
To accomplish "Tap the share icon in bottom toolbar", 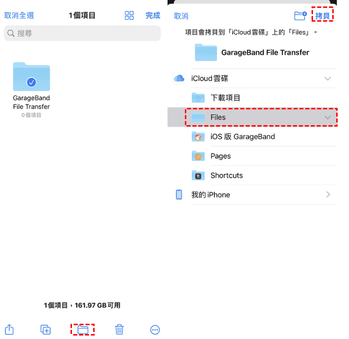I will click(x=9, y=330).
